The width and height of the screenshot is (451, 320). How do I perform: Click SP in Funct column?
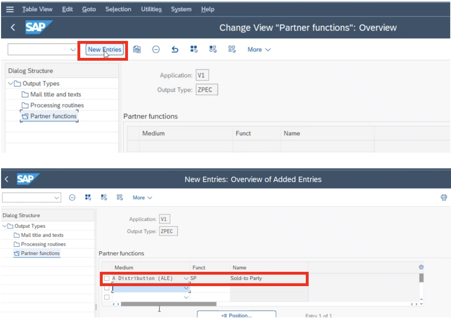tap(193, 278)
